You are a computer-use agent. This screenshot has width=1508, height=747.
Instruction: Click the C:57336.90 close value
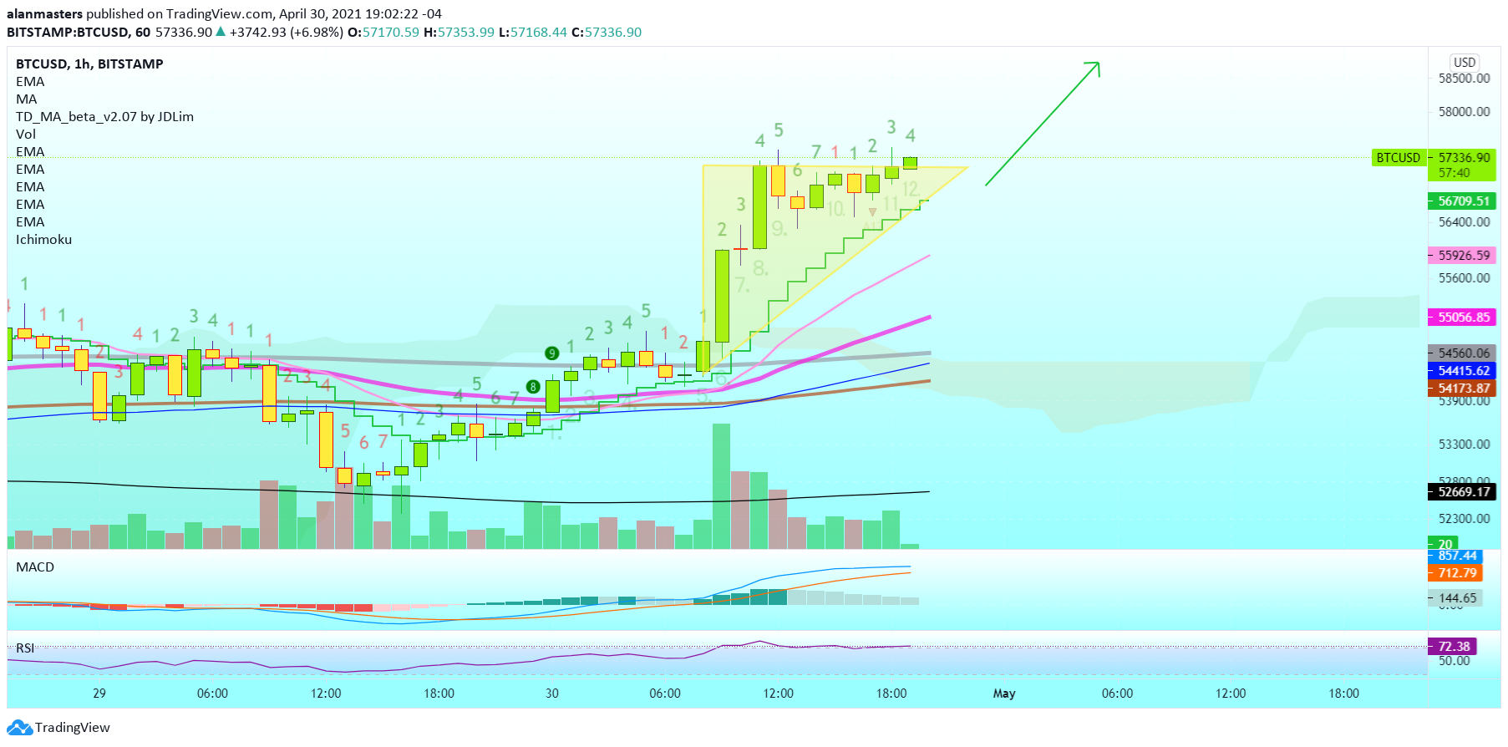coord(607,32)
